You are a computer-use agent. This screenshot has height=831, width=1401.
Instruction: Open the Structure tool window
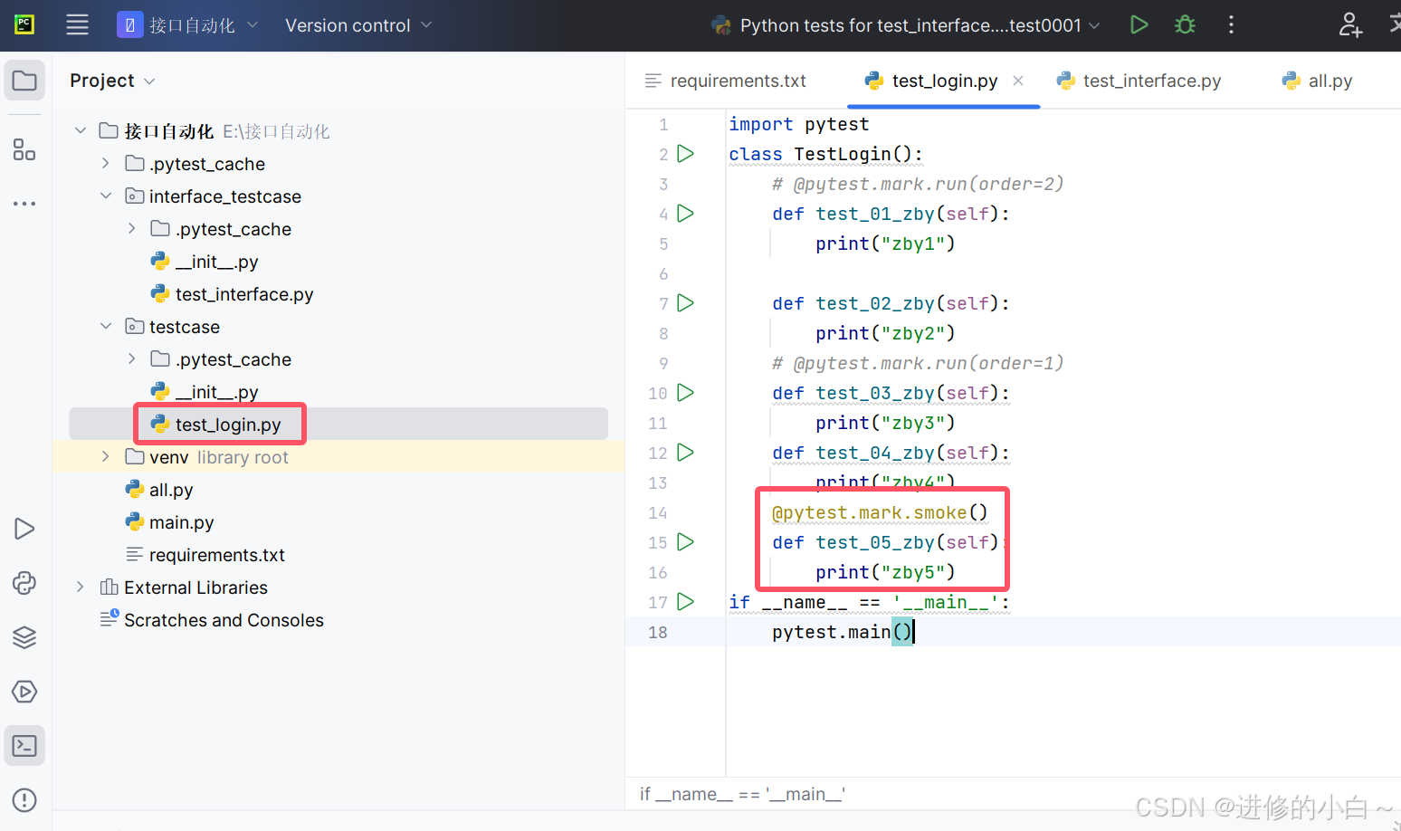coord(24,149)
